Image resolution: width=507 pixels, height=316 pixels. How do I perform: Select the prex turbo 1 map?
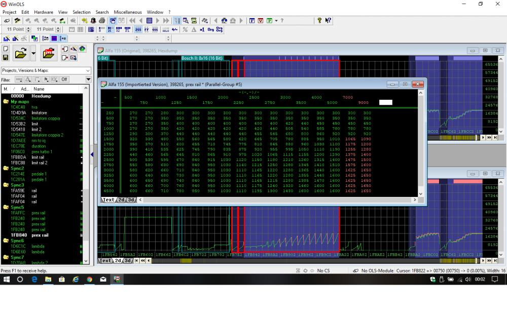pyautogui.click(x=42, y=152)
